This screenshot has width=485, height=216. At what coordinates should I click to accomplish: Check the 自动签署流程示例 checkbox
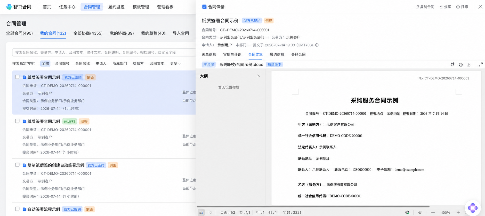click(x=17, y=209)
